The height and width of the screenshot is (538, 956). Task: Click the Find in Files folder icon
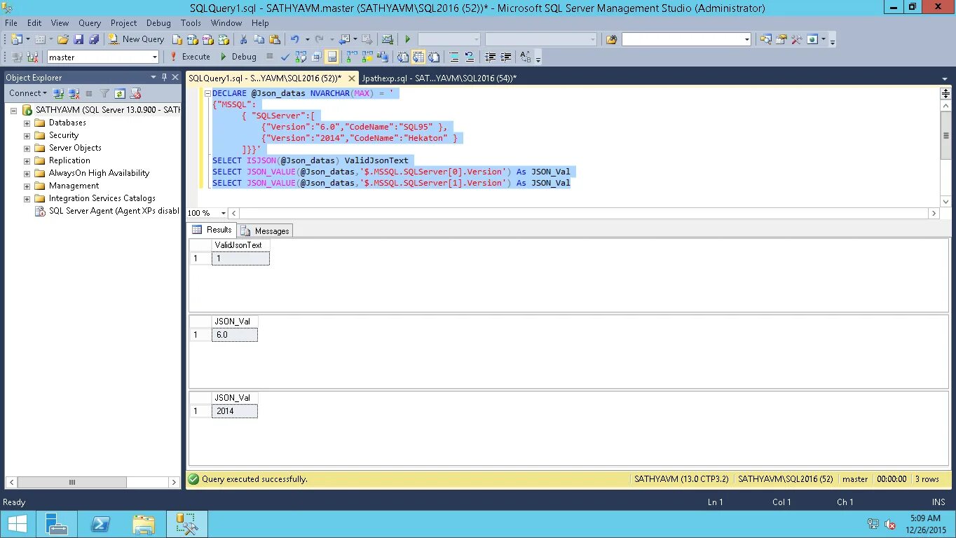[x=611, y=39]
